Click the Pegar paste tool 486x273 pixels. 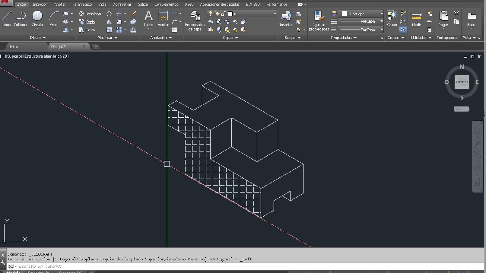click(443, 19)
